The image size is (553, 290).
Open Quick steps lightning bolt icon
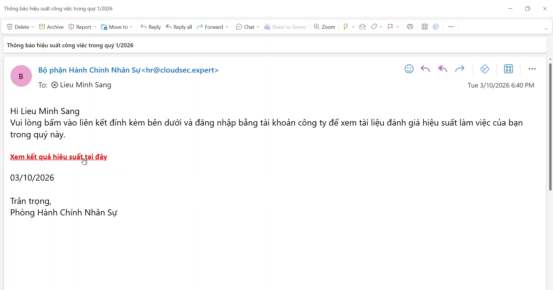click(x=346, y=27)
